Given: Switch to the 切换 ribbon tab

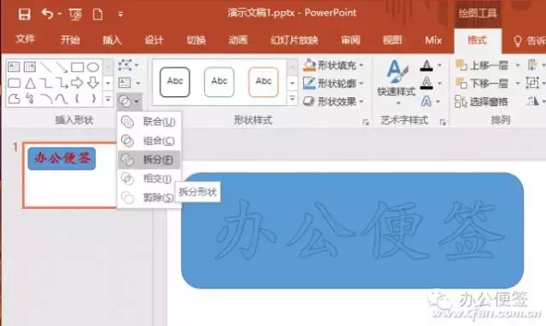Looking at the screenshot, I should [x=196, y=40].
